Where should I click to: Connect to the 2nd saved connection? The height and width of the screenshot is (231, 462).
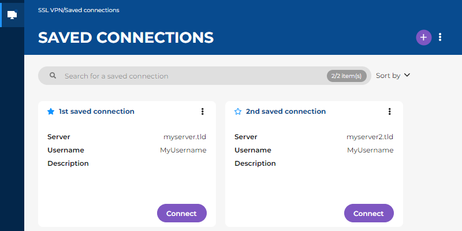(x=368, y=213)
